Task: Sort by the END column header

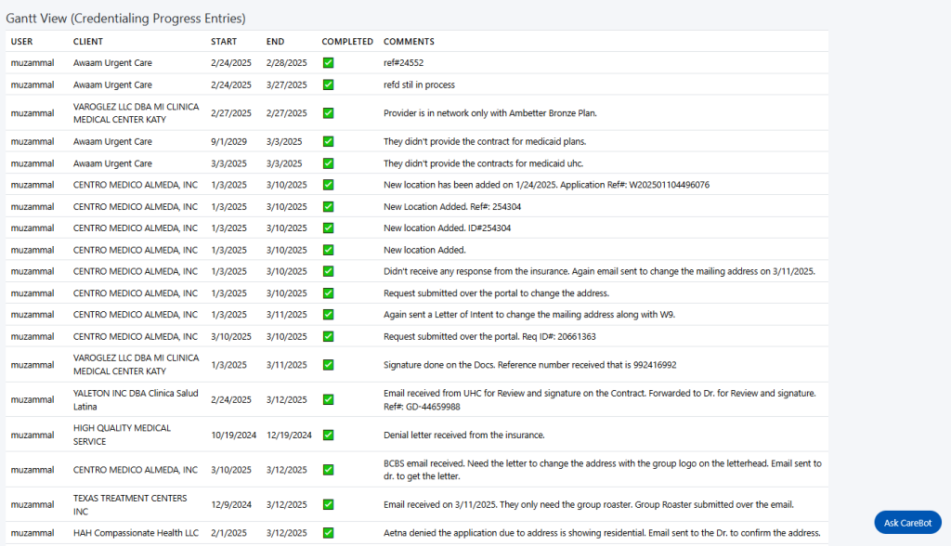Action: [275, 41]
